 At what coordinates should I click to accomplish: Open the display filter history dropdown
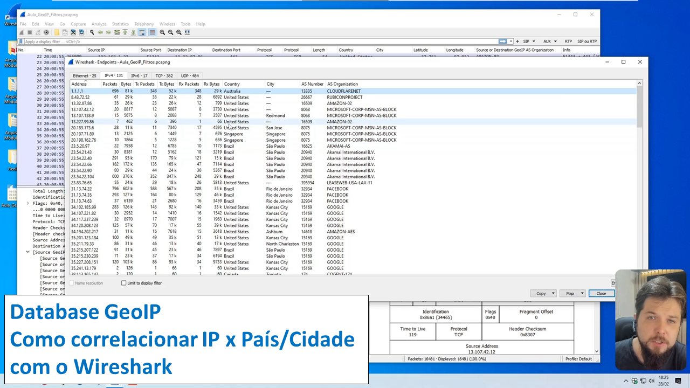pyautogui.click(x=511, y=41)
